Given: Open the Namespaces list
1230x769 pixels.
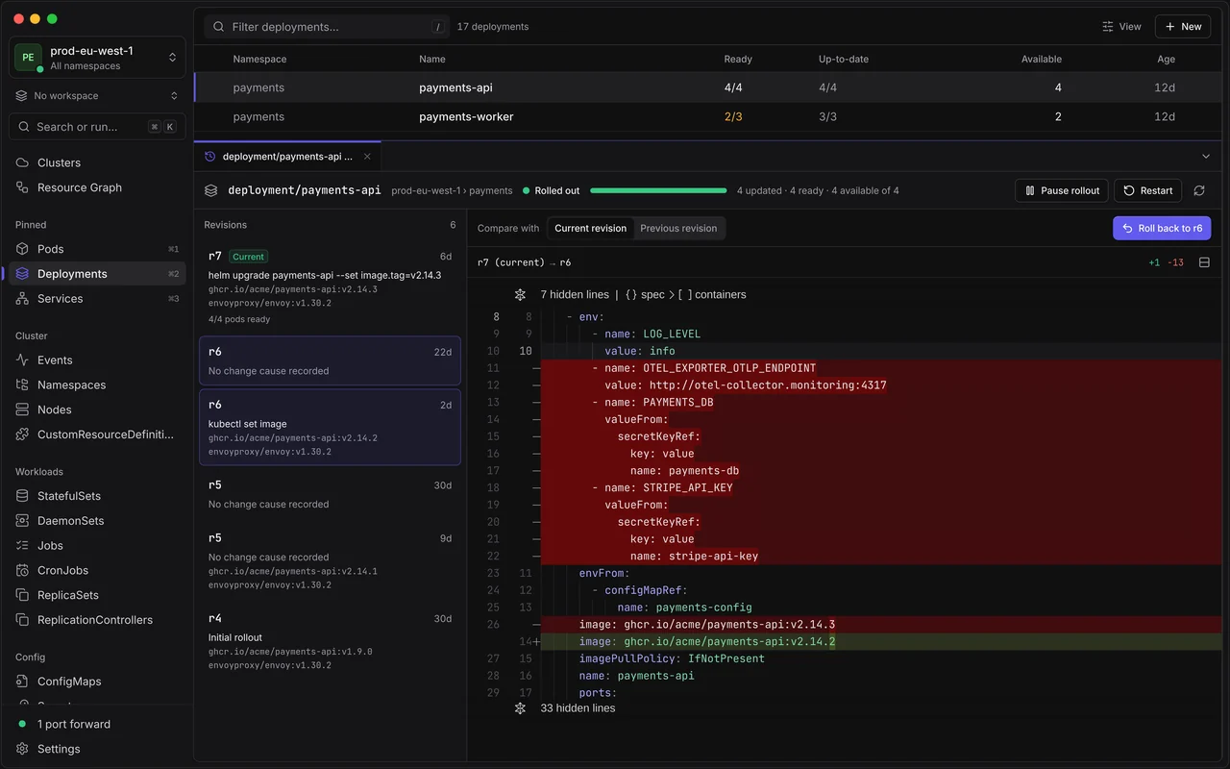Looking at the screenshot, I should [97, 384].
